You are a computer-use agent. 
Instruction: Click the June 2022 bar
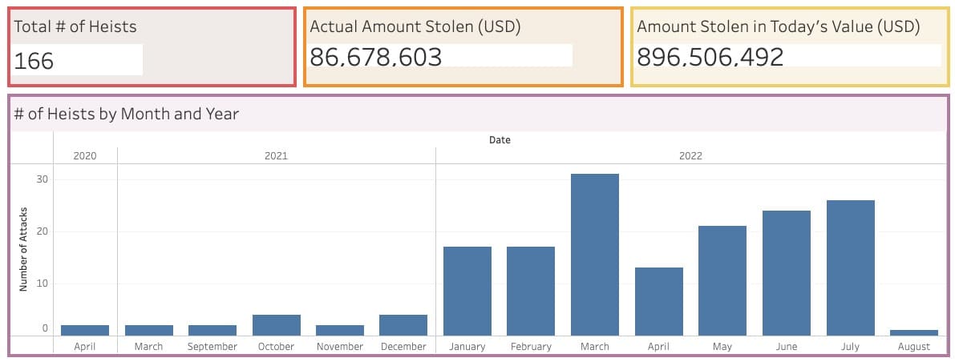click(x=787, y=272)
